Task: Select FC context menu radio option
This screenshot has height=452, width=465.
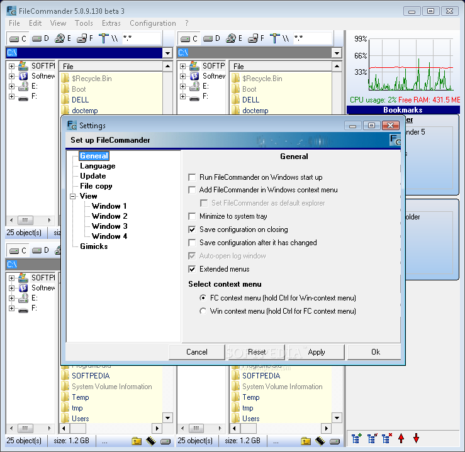Action: [x=203, y=298]
